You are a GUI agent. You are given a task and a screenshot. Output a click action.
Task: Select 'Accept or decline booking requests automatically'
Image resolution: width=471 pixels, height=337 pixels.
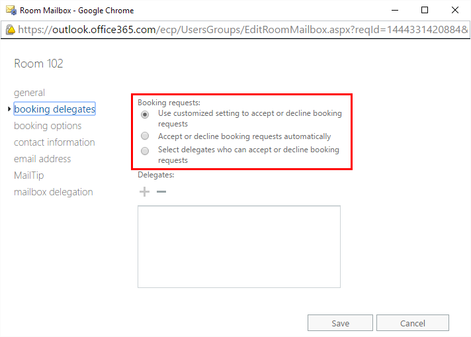click(x=145, y=136)
